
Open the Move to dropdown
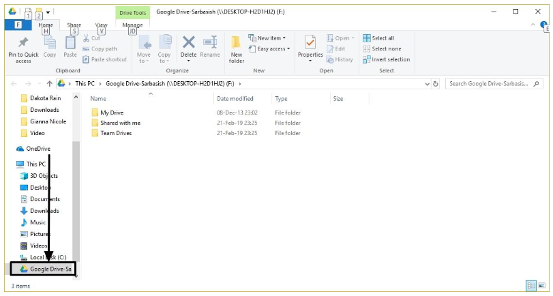coord(144,49)
